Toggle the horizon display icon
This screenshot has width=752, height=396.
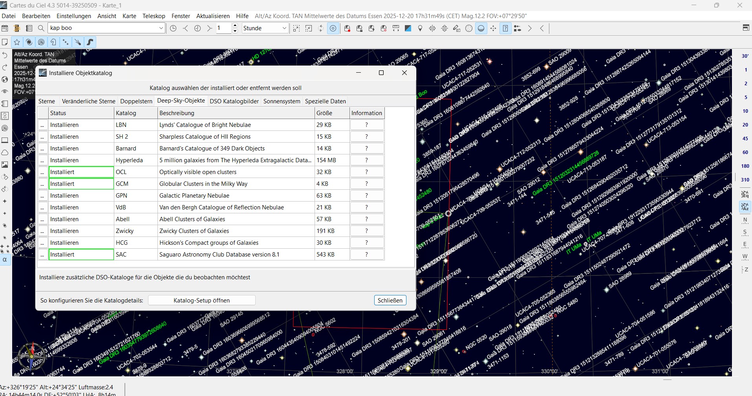click(x=481, y=28)
